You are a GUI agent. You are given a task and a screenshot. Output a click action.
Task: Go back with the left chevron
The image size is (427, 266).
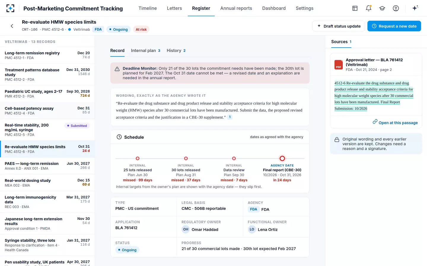click(12, 26)
